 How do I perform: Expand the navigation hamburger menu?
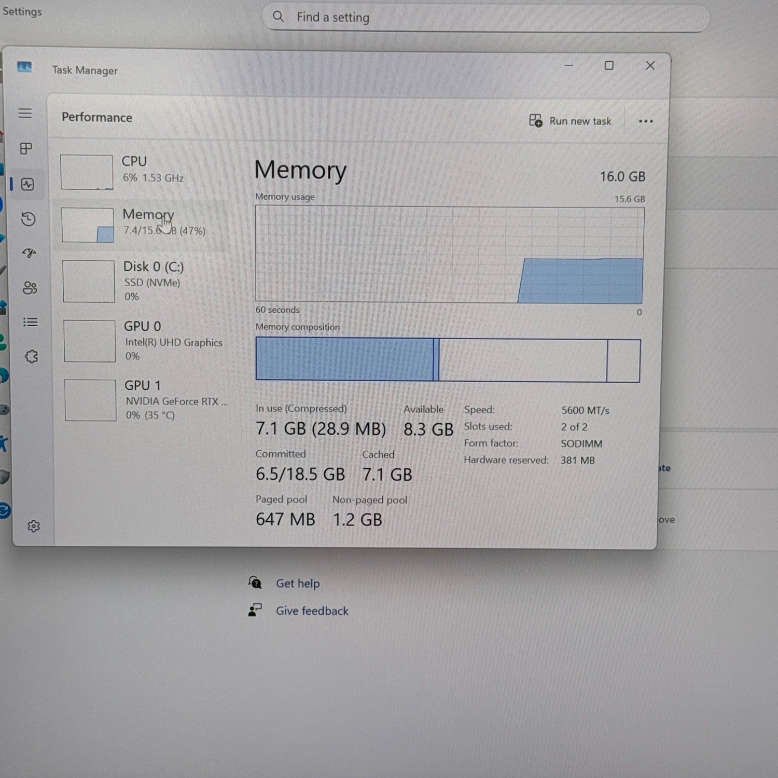point(25,113)
